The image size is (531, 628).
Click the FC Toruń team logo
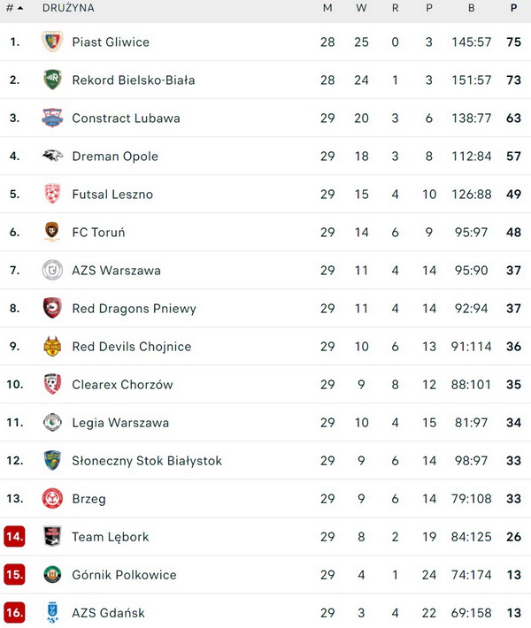[x=52, y=232]
